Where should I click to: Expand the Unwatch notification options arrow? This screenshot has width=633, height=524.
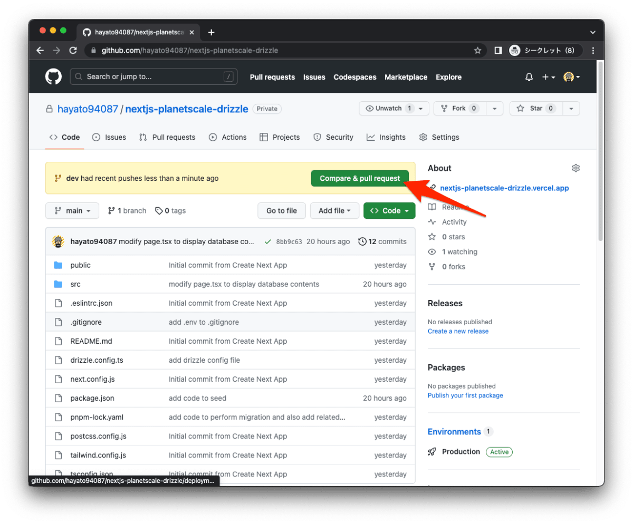[x=421, y=109]
